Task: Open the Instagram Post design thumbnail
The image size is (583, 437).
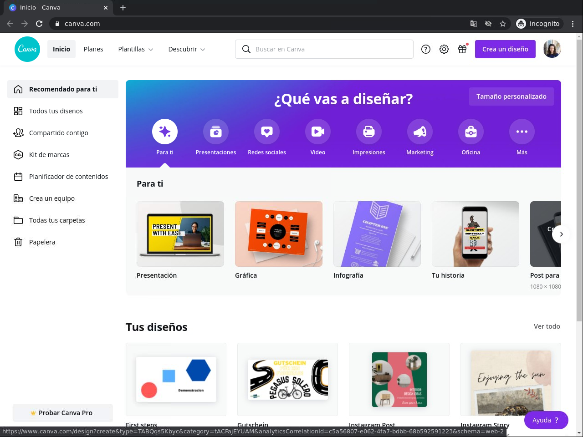Action: pyautogui.click(x=399, y=379)
